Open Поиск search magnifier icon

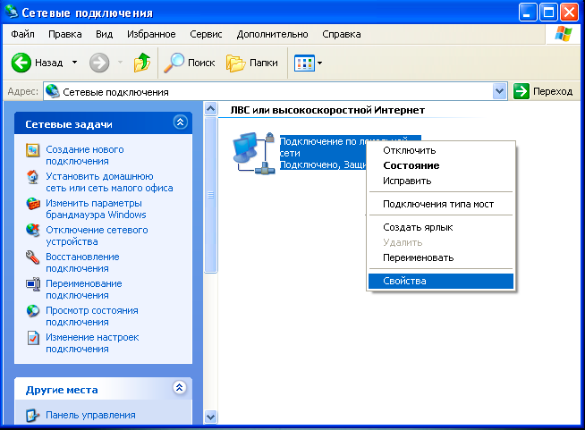click(174, 63)
